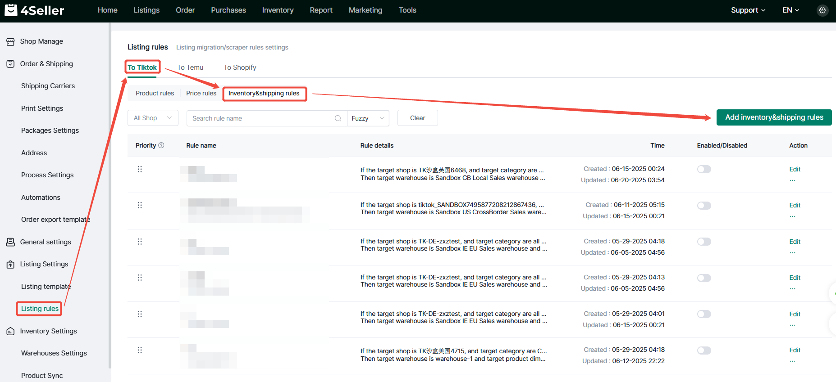The width and height of the screenshot is (836, 382).
Task: Open Address in sidebar
Action: (34, 153)
